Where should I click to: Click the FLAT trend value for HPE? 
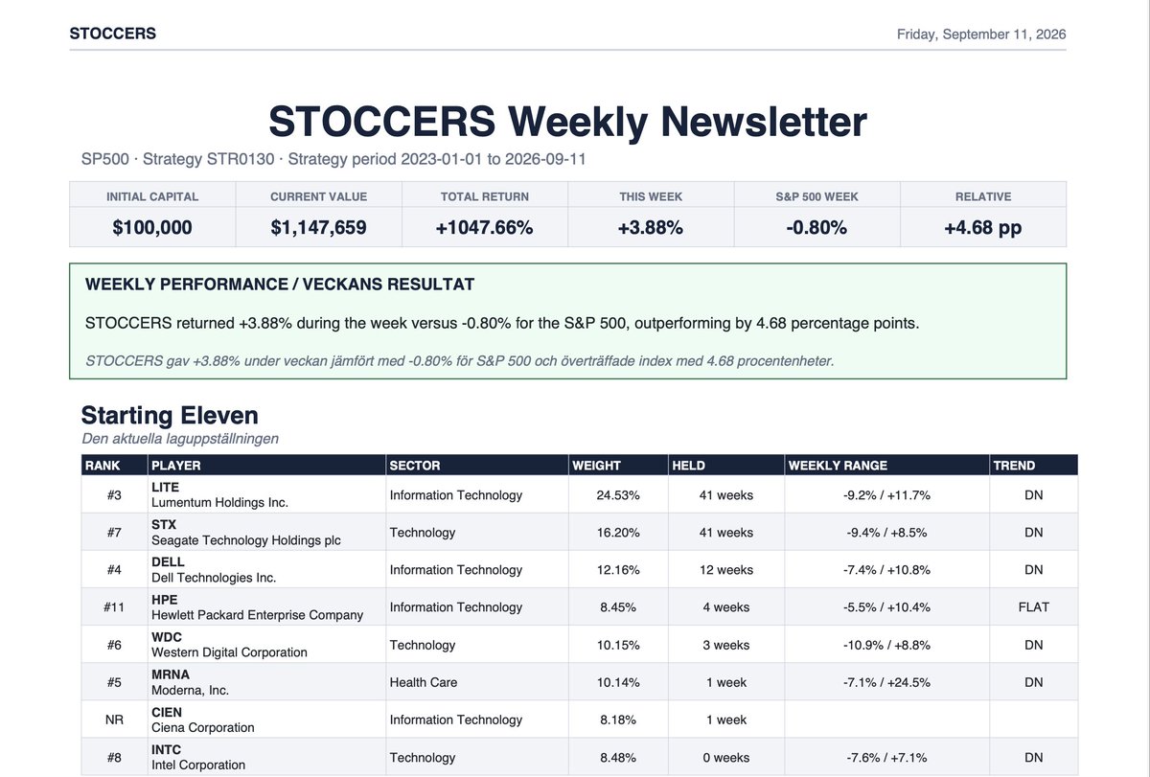pyautogui.click(x=1033, y=607)
